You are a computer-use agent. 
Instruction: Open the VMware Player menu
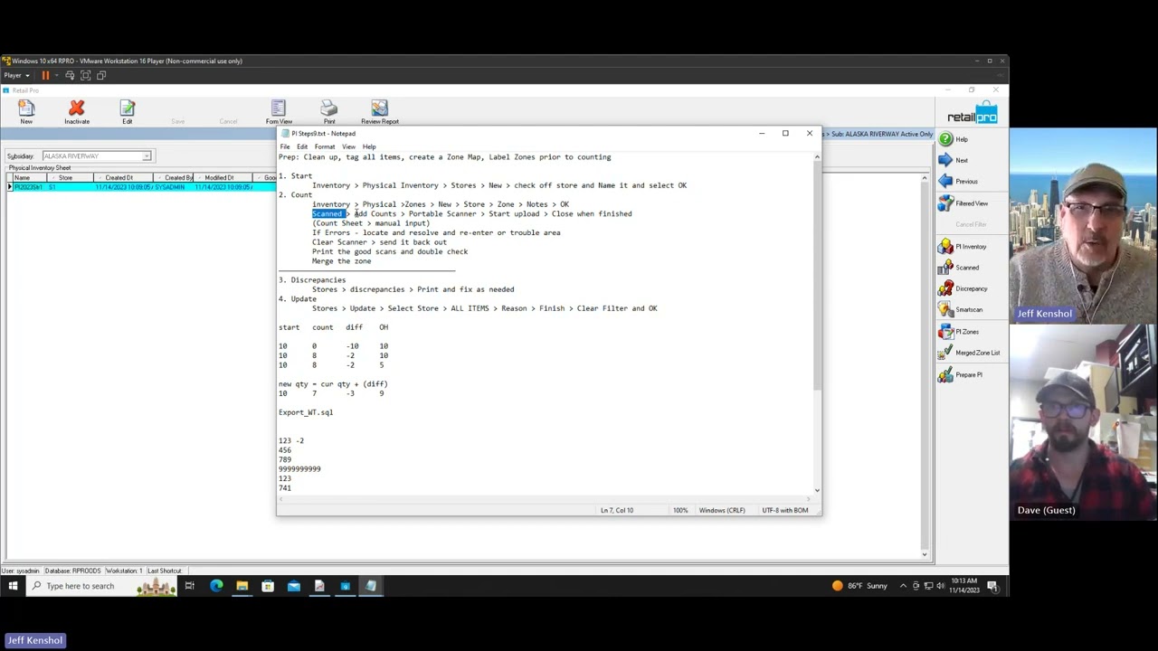point(16,75)
